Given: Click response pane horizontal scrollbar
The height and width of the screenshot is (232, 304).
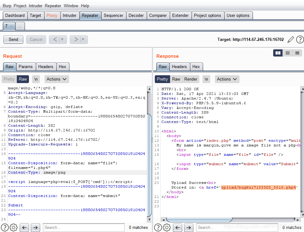Looking at the screenshot, I should coord(199,220).
